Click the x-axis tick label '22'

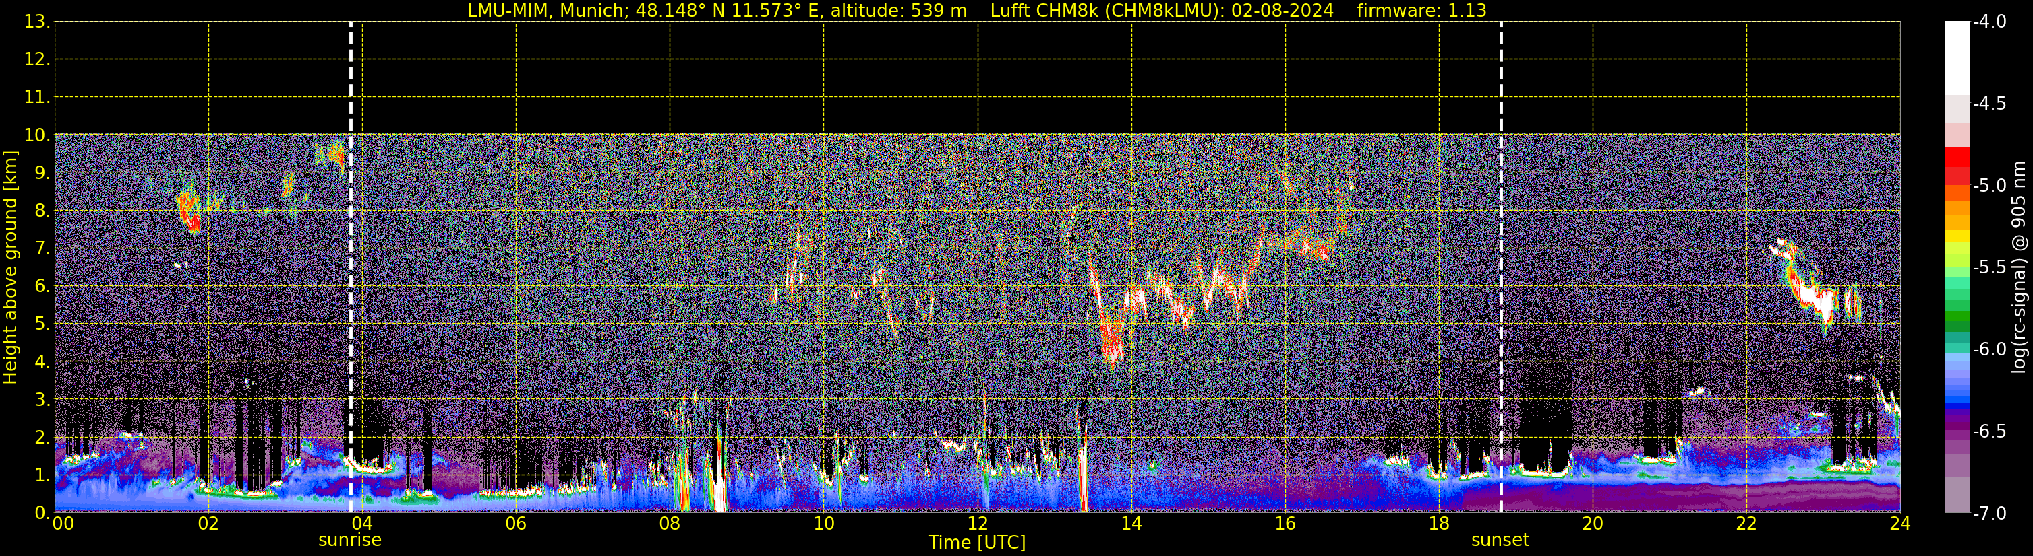pyautogui.click(x=1746, y=524)
